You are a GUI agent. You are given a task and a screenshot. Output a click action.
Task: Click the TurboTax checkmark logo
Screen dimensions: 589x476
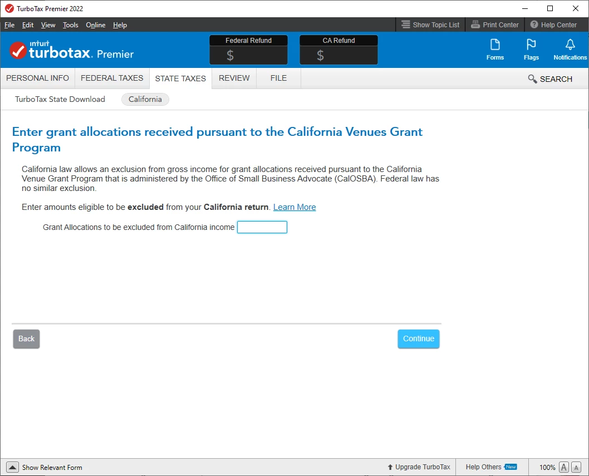(18, 50)
